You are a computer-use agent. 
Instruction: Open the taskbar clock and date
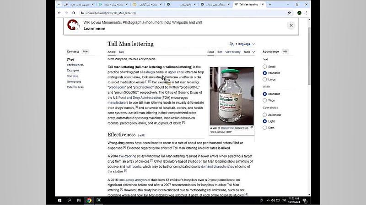coord(294,200)
